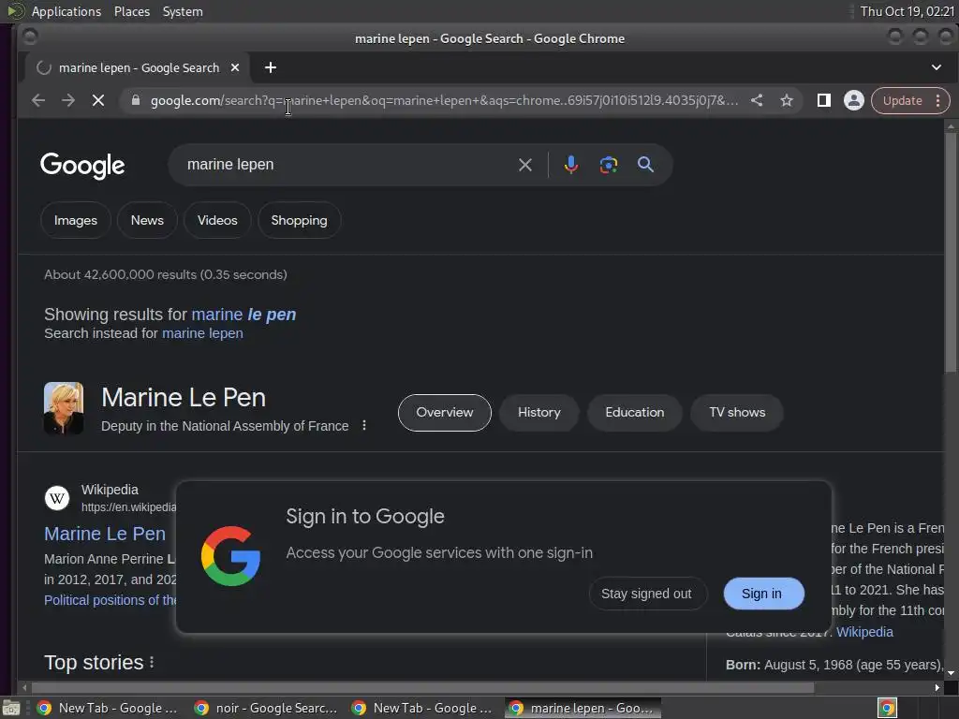View site info via the lock icon

tap(135, 100)
